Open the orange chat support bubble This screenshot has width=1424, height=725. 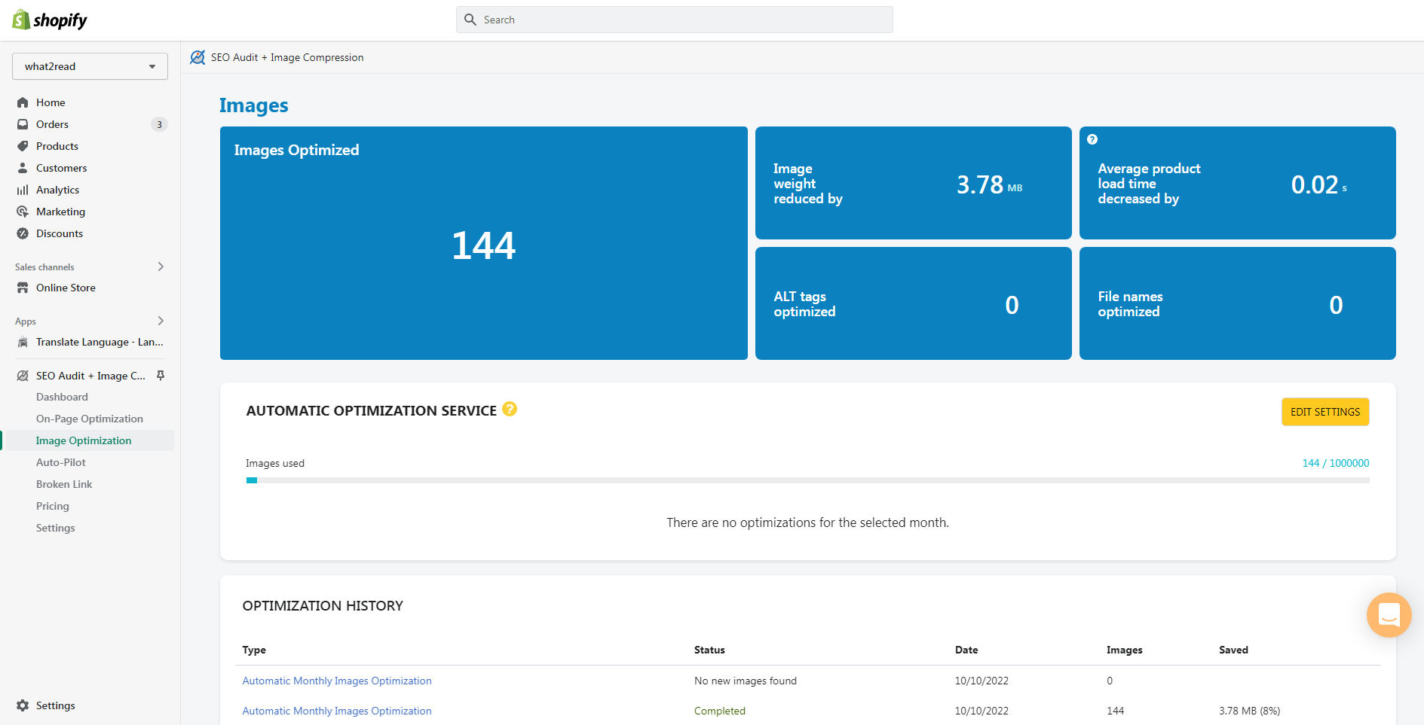pyautogui.click(x=1389, y=615)
